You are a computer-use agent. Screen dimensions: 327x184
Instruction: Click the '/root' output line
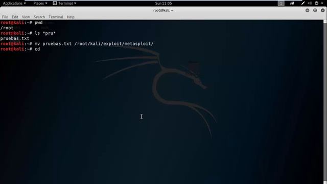7,28
